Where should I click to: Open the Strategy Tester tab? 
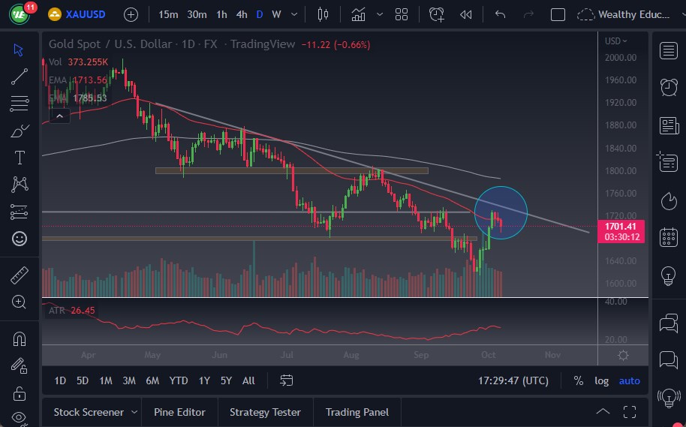pyautogui.click(x=265, y=412)
